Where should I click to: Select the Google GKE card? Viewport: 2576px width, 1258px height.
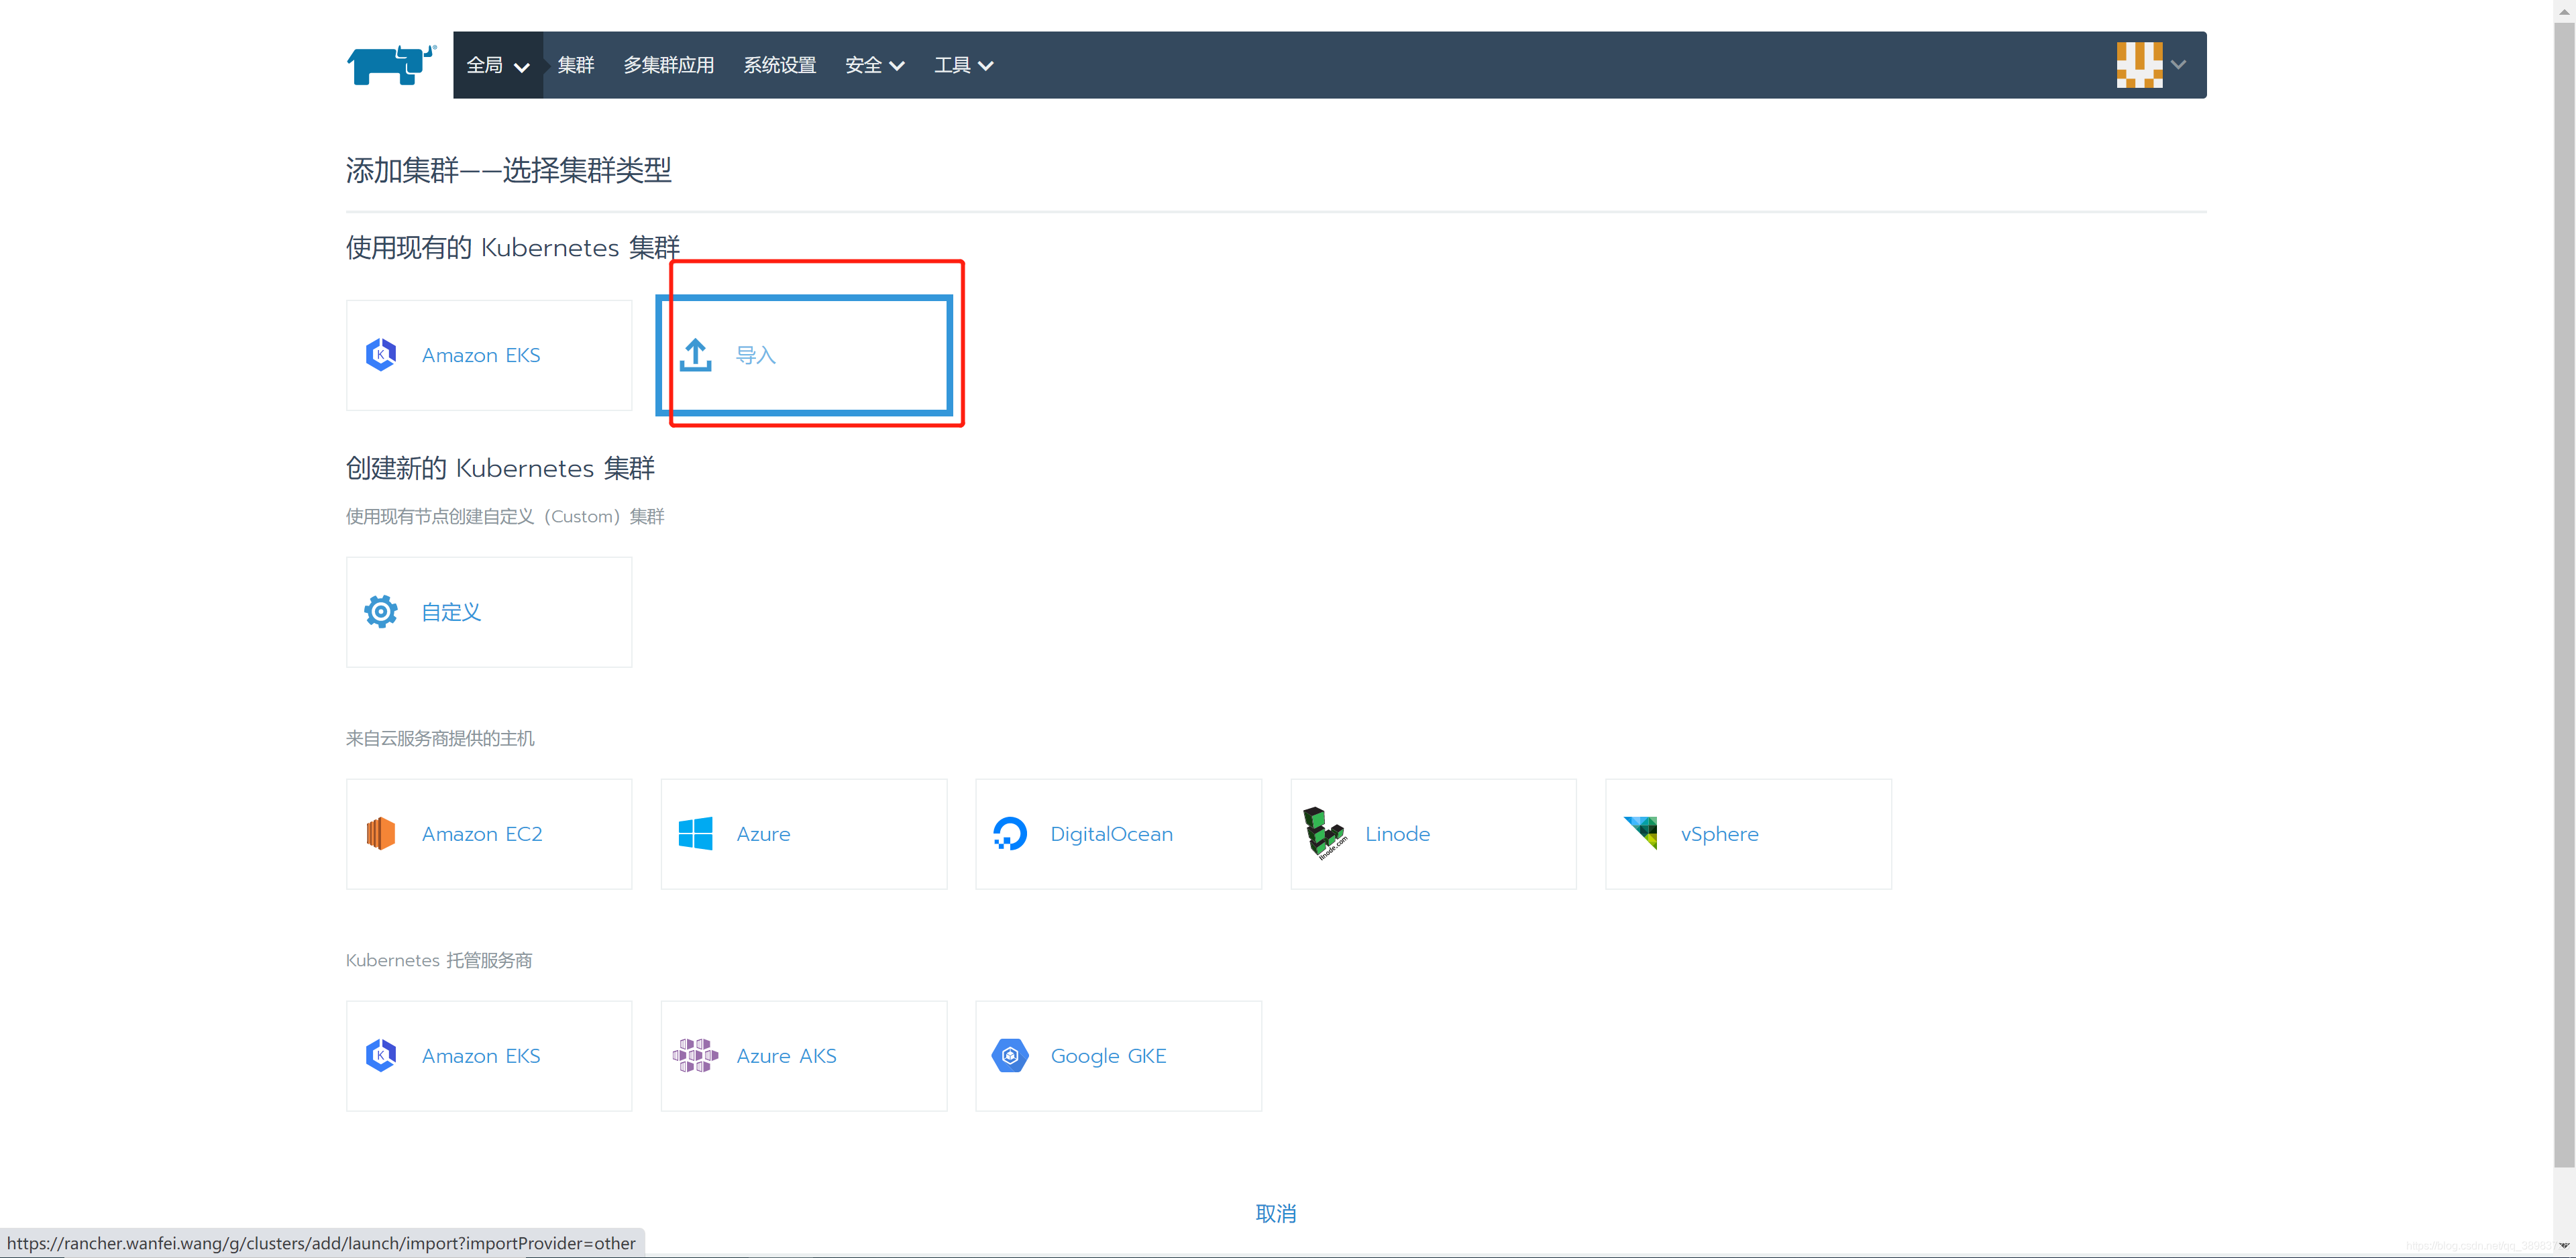[x=1119, y=1056]
